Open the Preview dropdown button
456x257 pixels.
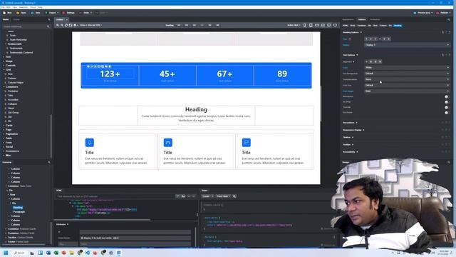[x=423, y=13]
